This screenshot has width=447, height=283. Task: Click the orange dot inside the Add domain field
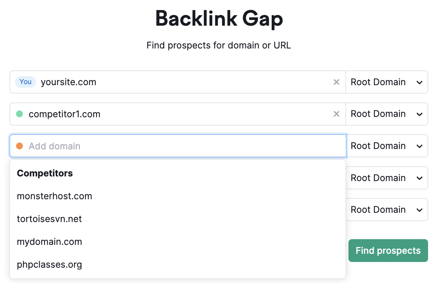[x=19, y=146]
